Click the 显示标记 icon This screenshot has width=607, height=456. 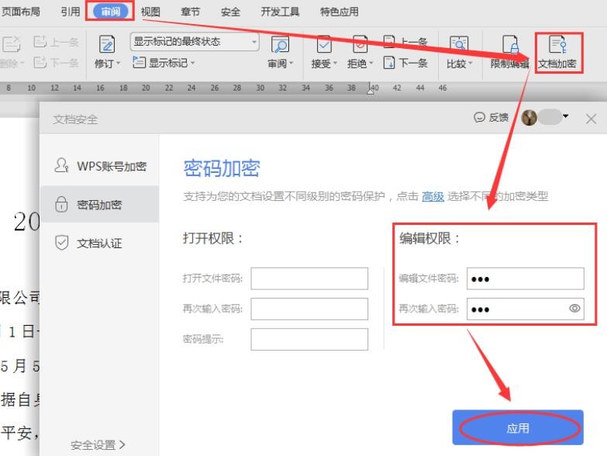point(139,62)
